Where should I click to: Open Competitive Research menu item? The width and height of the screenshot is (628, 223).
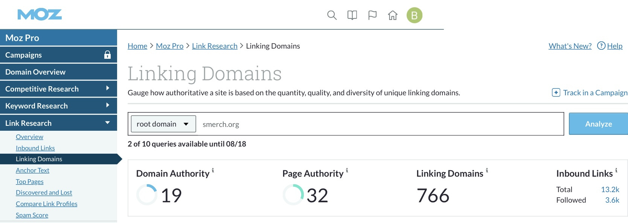(x=58, y=89)
